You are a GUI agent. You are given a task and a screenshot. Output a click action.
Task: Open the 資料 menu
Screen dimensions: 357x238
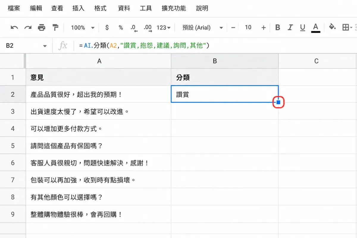point(124,8)
